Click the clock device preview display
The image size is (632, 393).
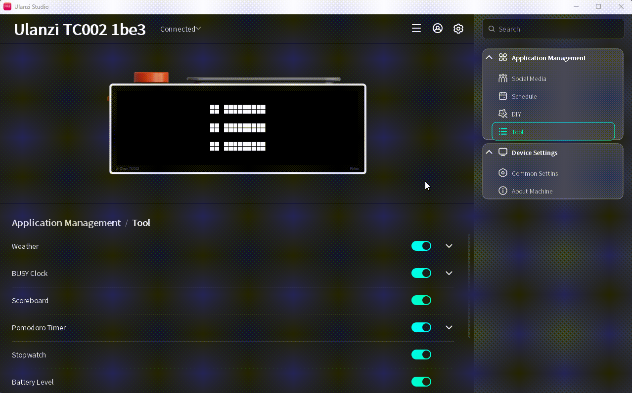point(238,129)
